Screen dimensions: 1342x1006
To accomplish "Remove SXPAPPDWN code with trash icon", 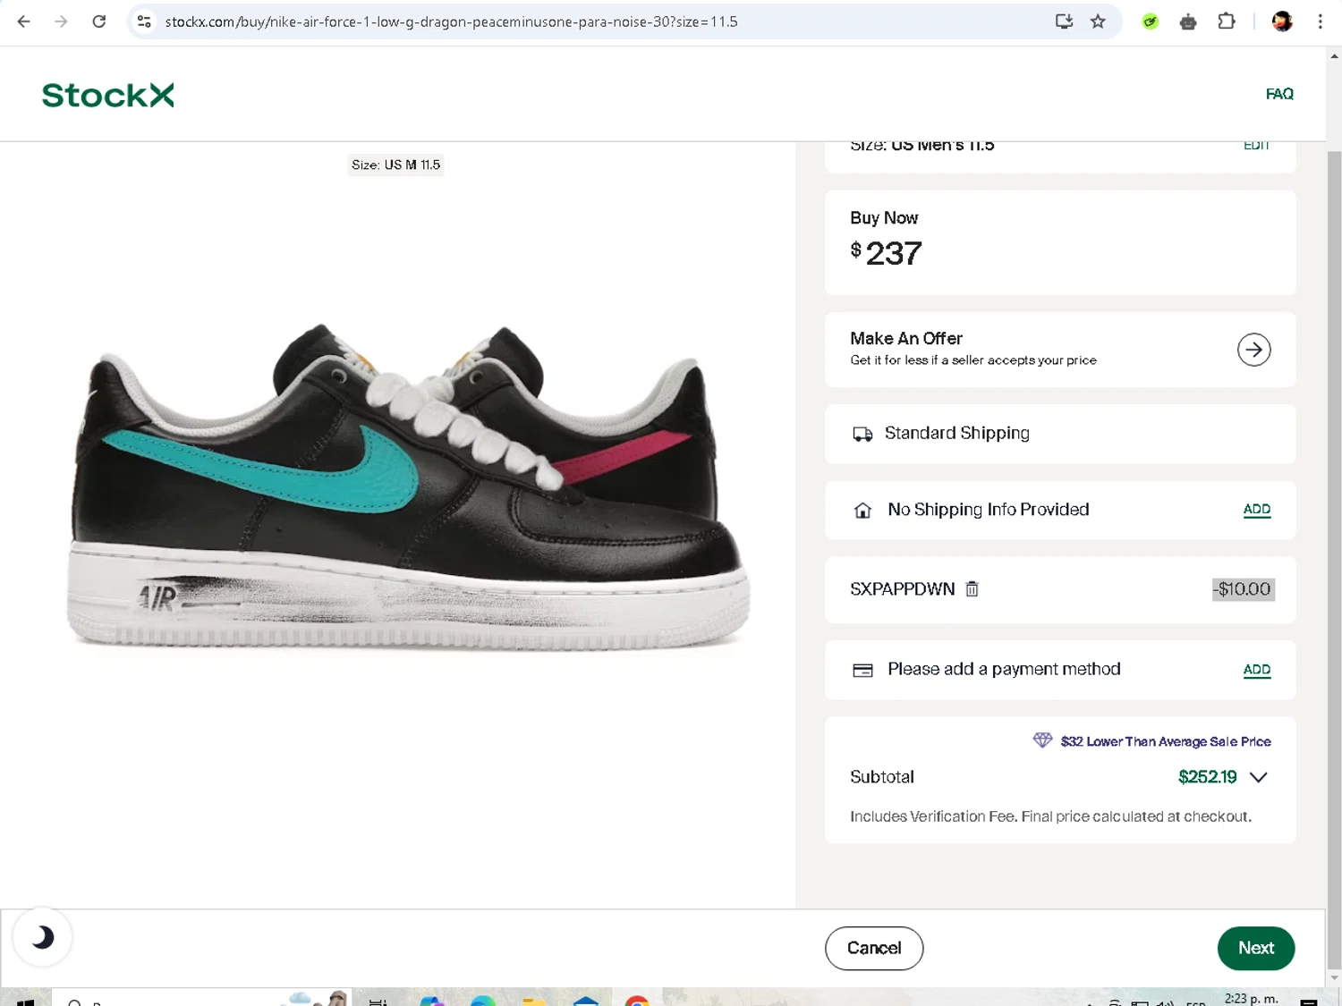I will (x=973, y=588).
